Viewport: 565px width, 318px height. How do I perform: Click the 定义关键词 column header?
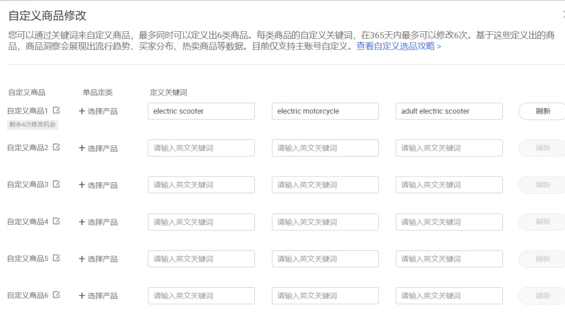click(x=168, y=92)
